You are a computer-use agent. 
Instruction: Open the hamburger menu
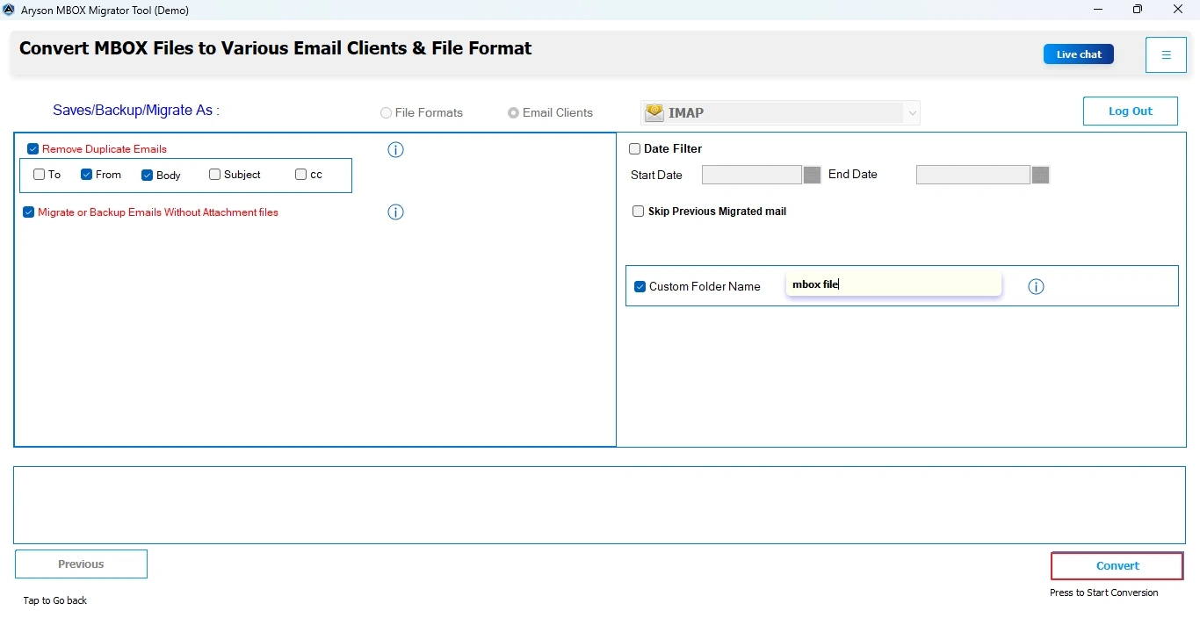1166,54
